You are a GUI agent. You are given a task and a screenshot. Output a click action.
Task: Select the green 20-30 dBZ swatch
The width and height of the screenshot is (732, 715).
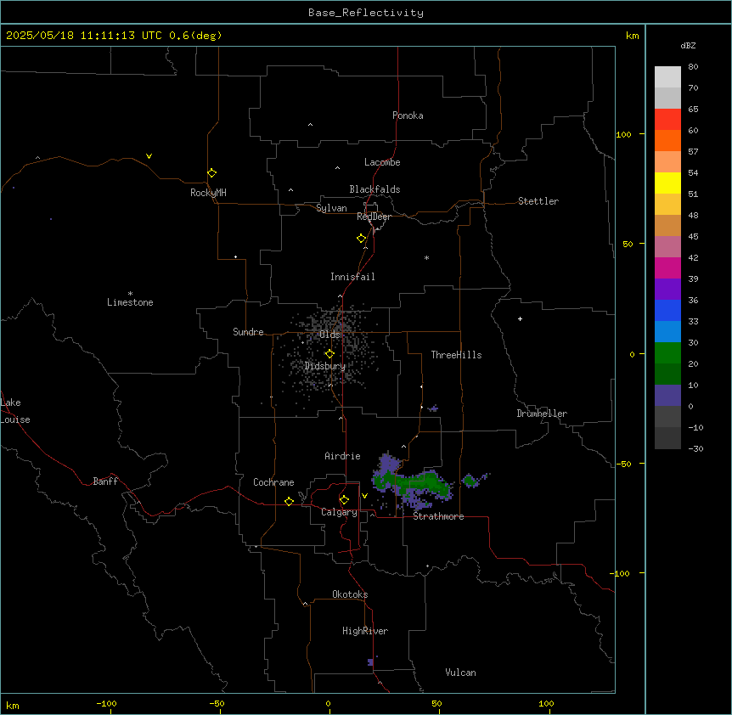667,353
